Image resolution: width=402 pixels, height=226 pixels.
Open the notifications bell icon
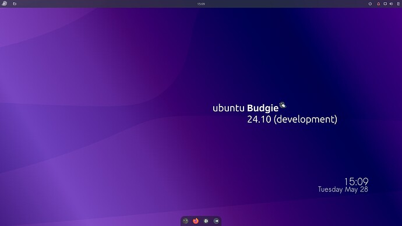pyautogui.click(x=379, y=4)
